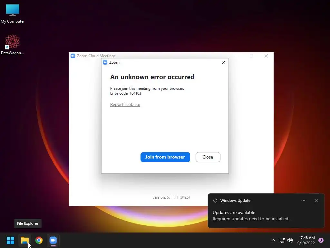Click the Error code: 104103 text
330x248 pixels.
click(x=126, y=93)
